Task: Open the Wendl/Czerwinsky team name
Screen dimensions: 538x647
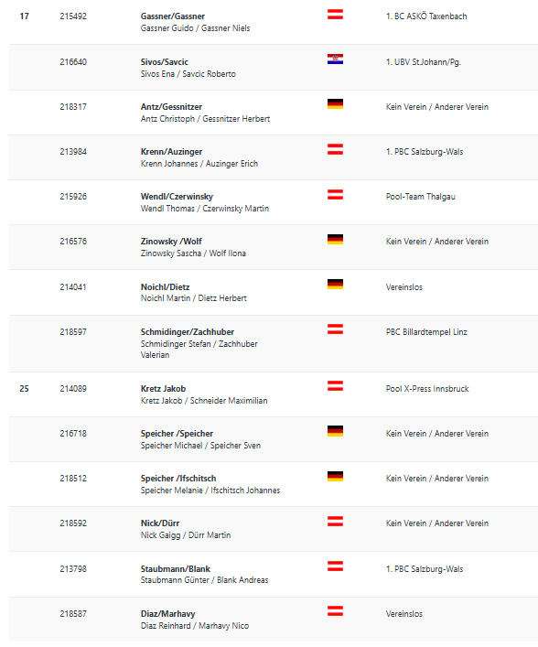Action: pyautogui.click(x=177, y=197)
